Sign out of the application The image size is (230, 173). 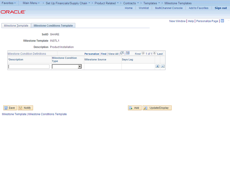pos(221,8)
